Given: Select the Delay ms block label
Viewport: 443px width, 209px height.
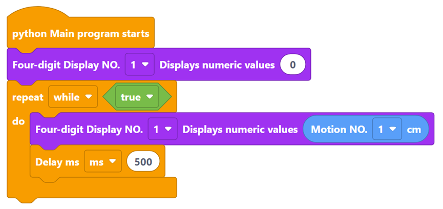Looking at the screenshot, I should click(57, 162).
